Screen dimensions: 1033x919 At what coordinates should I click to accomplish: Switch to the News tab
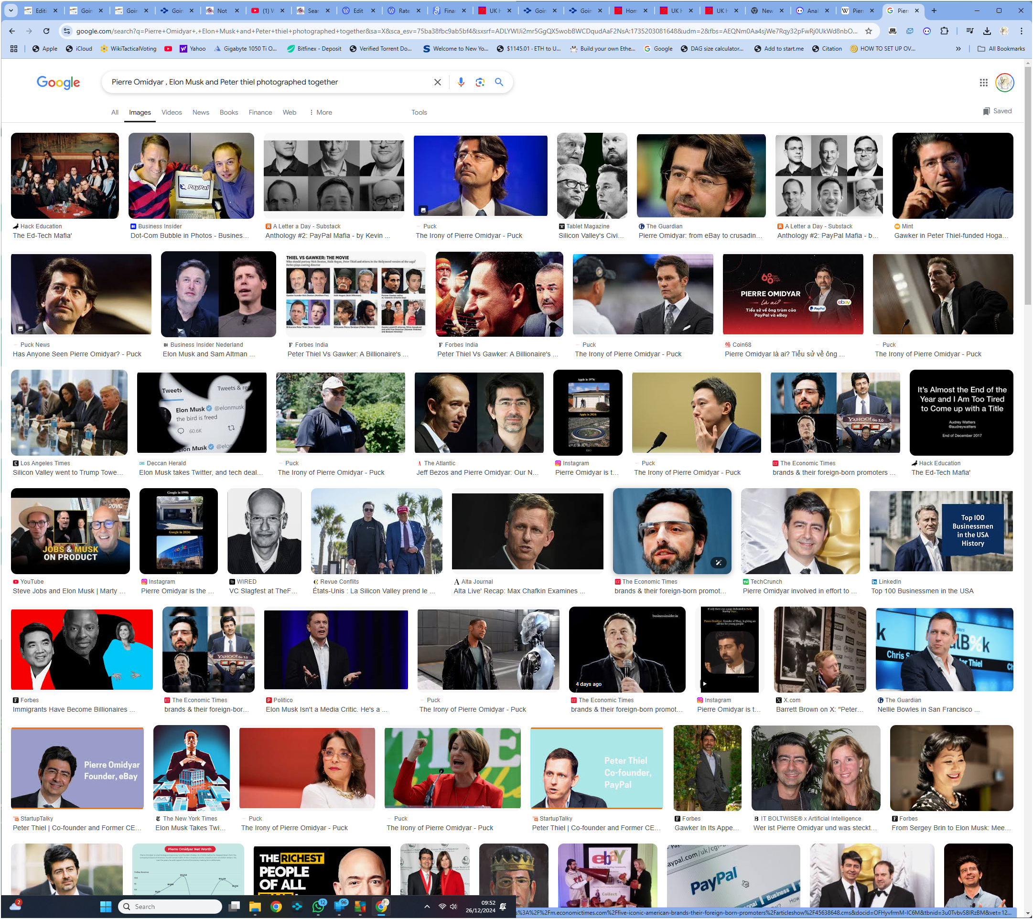[201, 112]
